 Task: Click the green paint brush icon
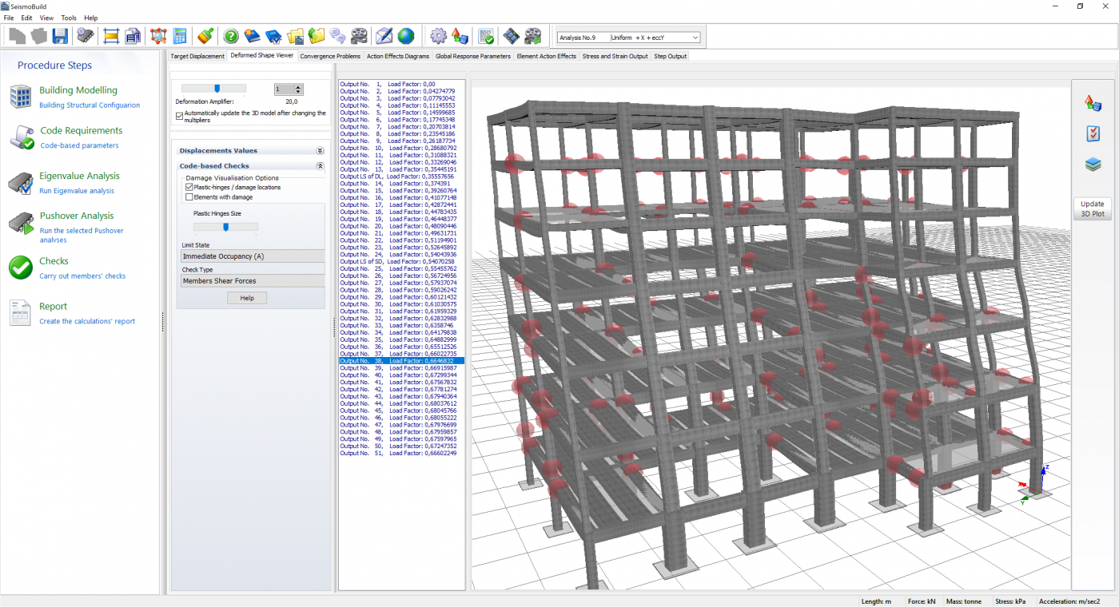click(x=205, y=36)
